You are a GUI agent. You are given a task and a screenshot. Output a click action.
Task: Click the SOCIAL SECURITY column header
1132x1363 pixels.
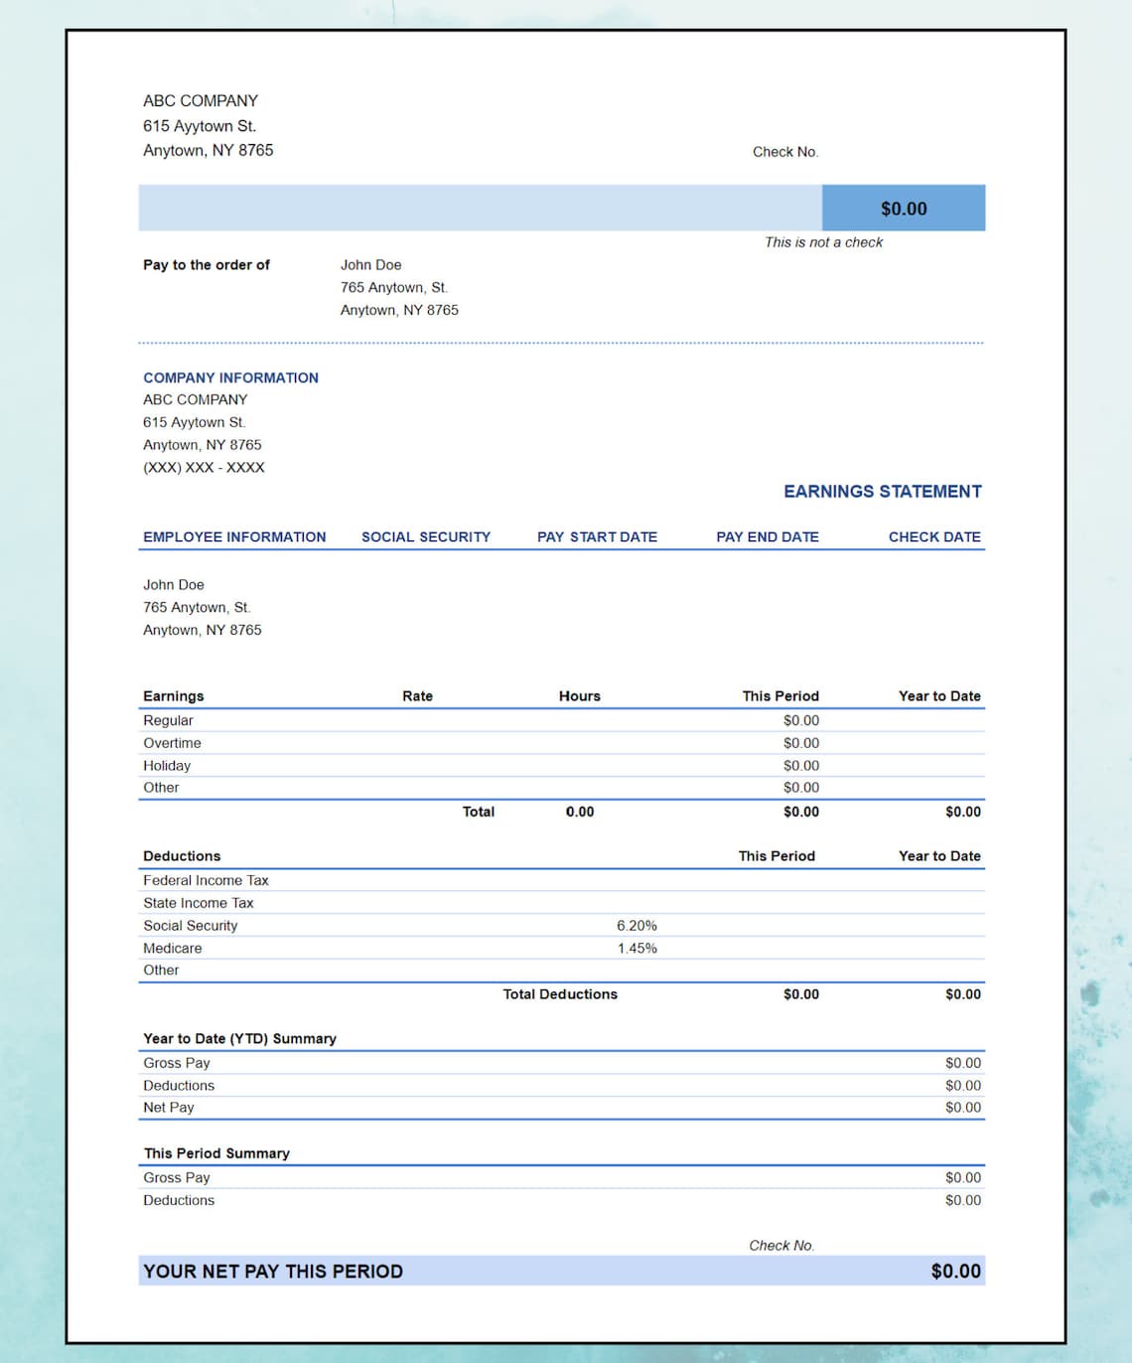[426, 536]
